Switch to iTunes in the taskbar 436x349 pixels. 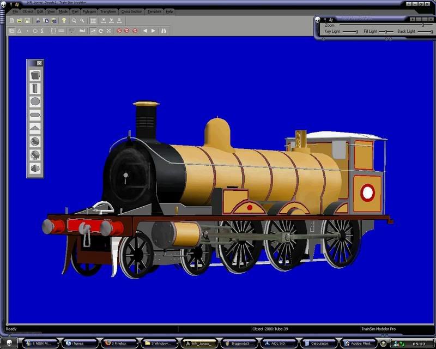pos(76,344)
